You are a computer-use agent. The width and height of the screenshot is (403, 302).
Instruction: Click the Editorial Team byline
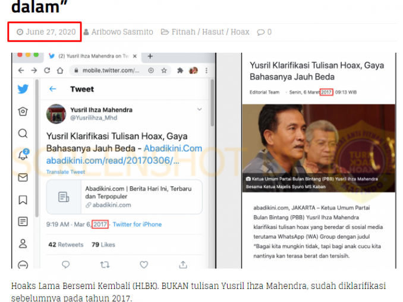[x=265, y=93]
